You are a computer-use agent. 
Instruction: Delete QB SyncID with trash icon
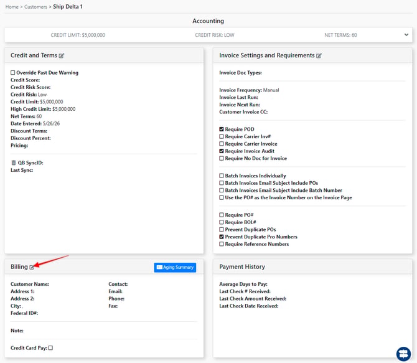pos(14,163)
